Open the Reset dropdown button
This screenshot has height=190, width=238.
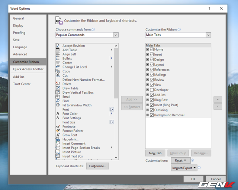[180, 160]
